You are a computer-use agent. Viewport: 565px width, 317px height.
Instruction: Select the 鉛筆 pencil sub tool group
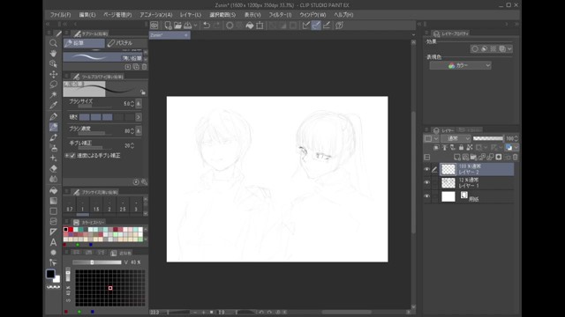[84, 43]
